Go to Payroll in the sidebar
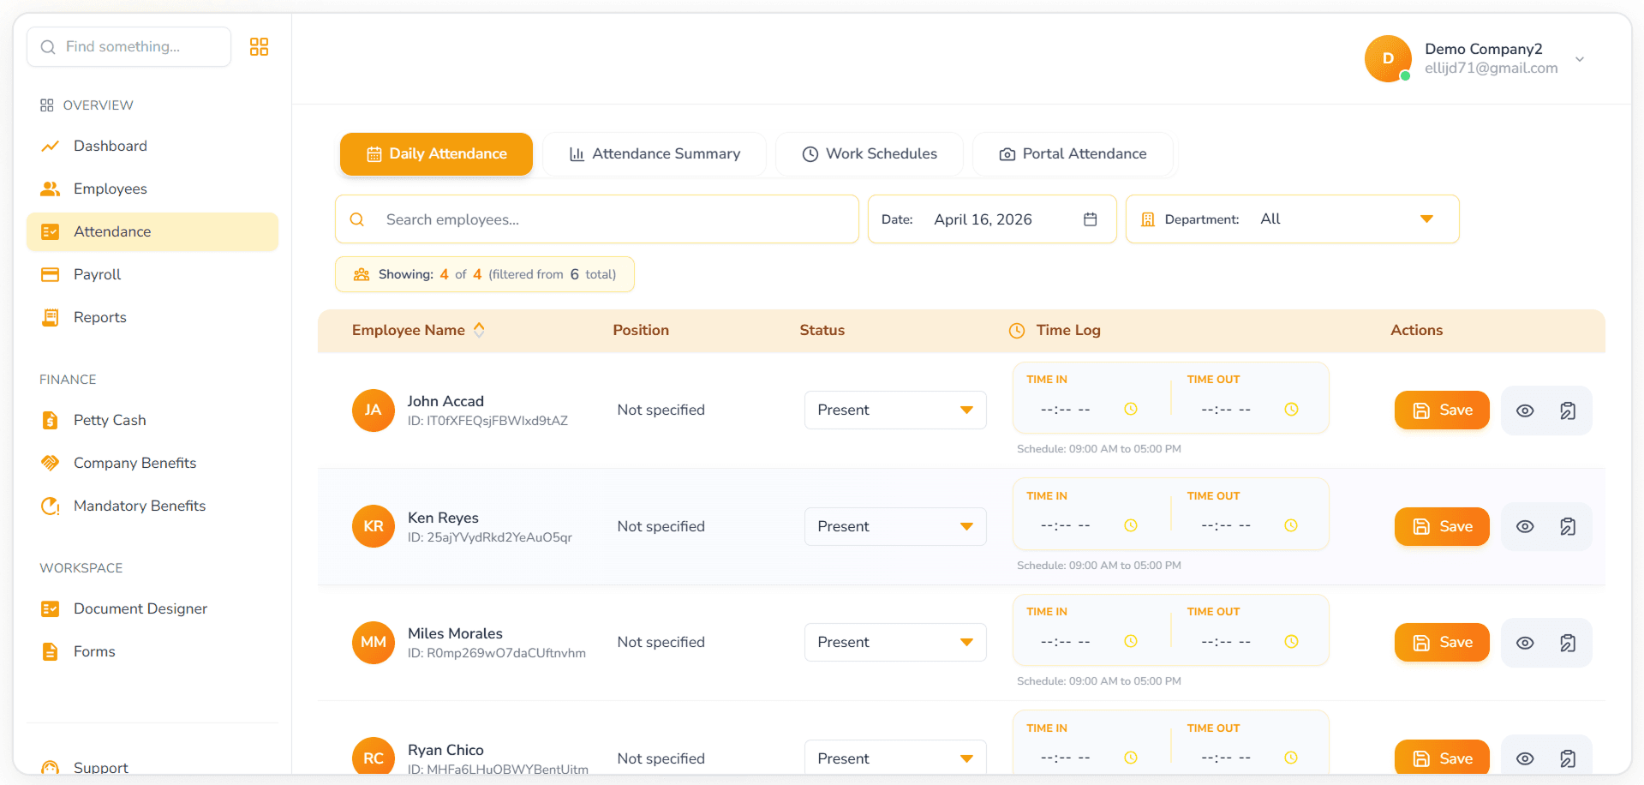The width and height of the screenshot is (1644, 785). (x=97, y=274)
